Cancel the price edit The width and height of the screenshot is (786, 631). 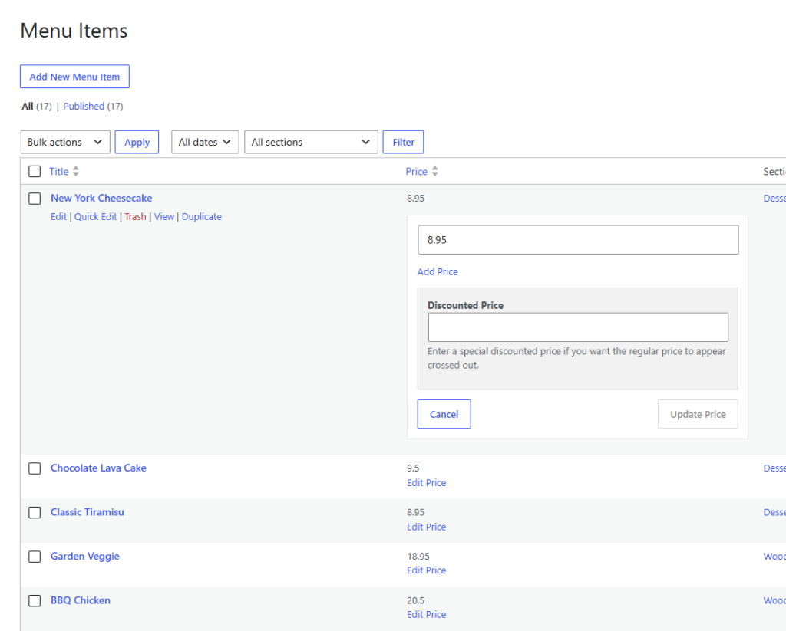444,414
